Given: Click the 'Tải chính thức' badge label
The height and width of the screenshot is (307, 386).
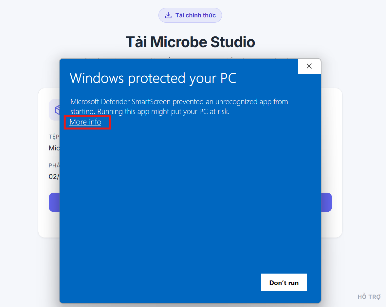Looking at the screenshot, I should point(195,15).
